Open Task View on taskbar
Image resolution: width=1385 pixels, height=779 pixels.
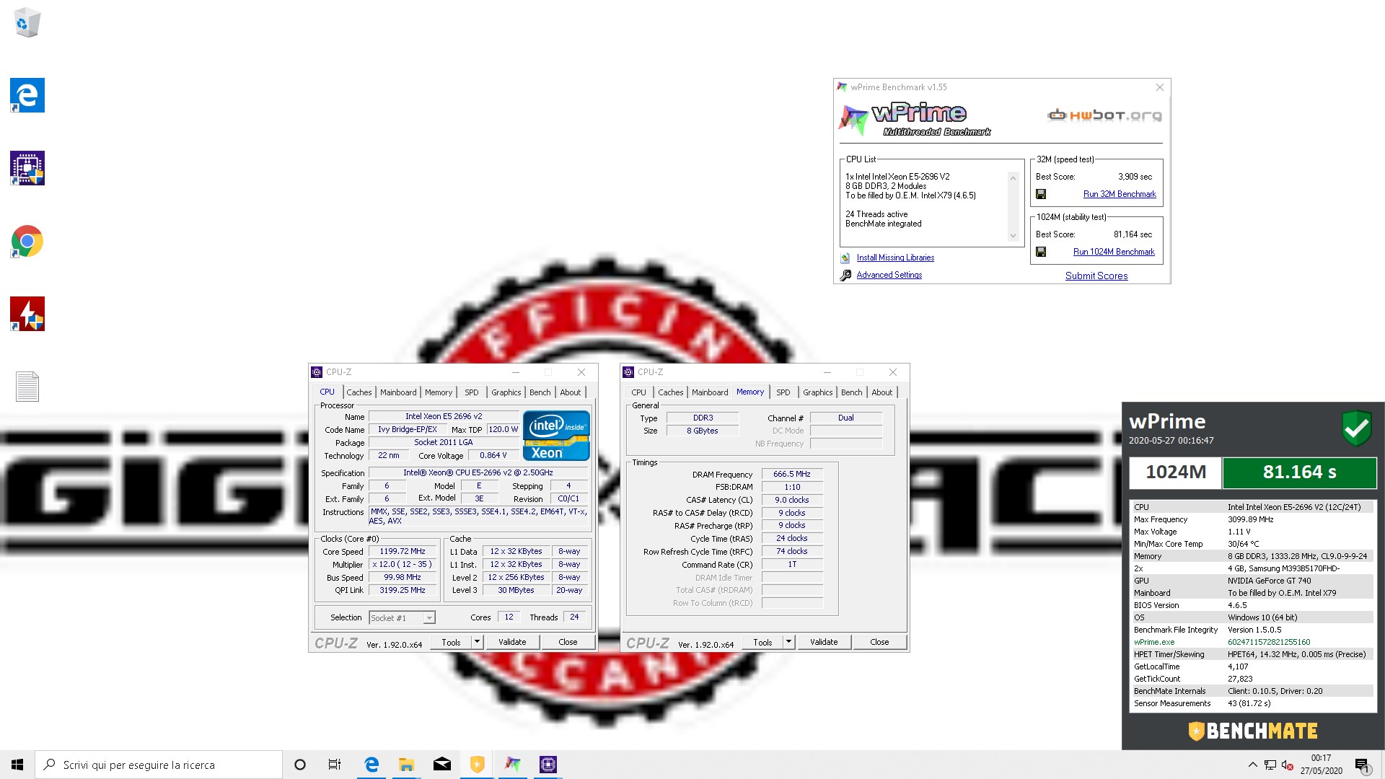click(x=335, y=765)
